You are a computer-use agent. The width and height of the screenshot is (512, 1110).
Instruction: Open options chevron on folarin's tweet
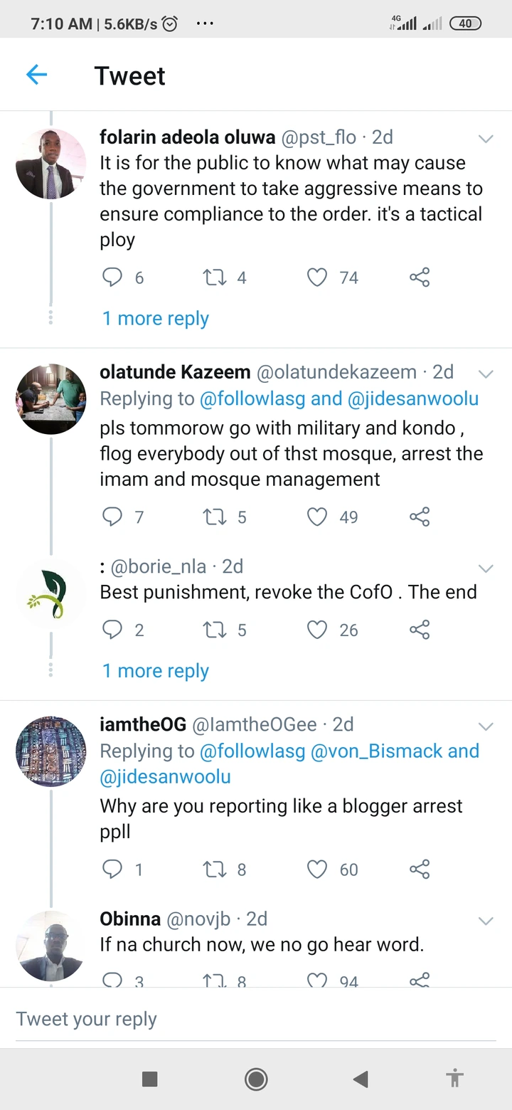[486, 139]
